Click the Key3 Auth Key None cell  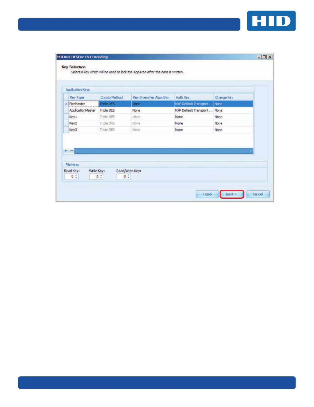194,130
